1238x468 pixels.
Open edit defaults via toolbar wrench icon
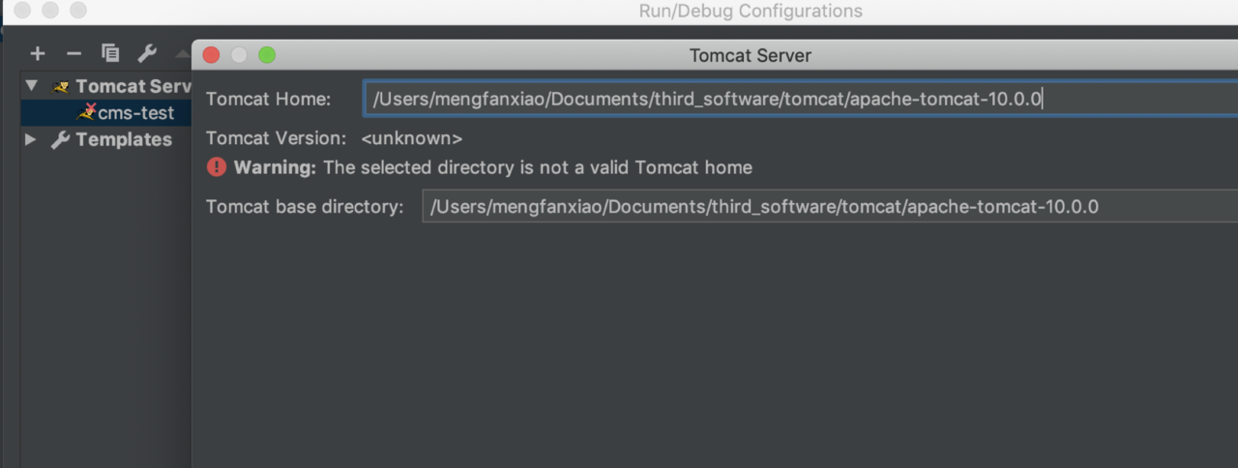click(x=147, y=53)
